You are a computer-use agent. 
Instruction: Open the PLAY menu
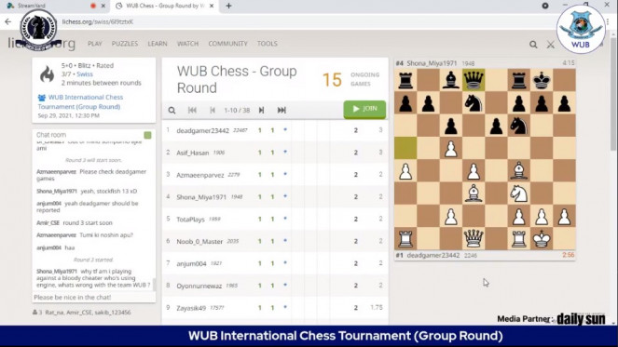coord(94,44)
